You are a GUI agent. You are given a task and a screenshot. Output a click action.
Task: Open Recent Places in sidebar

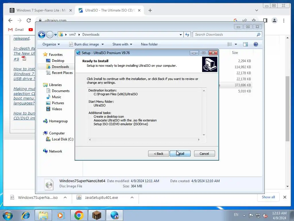[62, 73]
